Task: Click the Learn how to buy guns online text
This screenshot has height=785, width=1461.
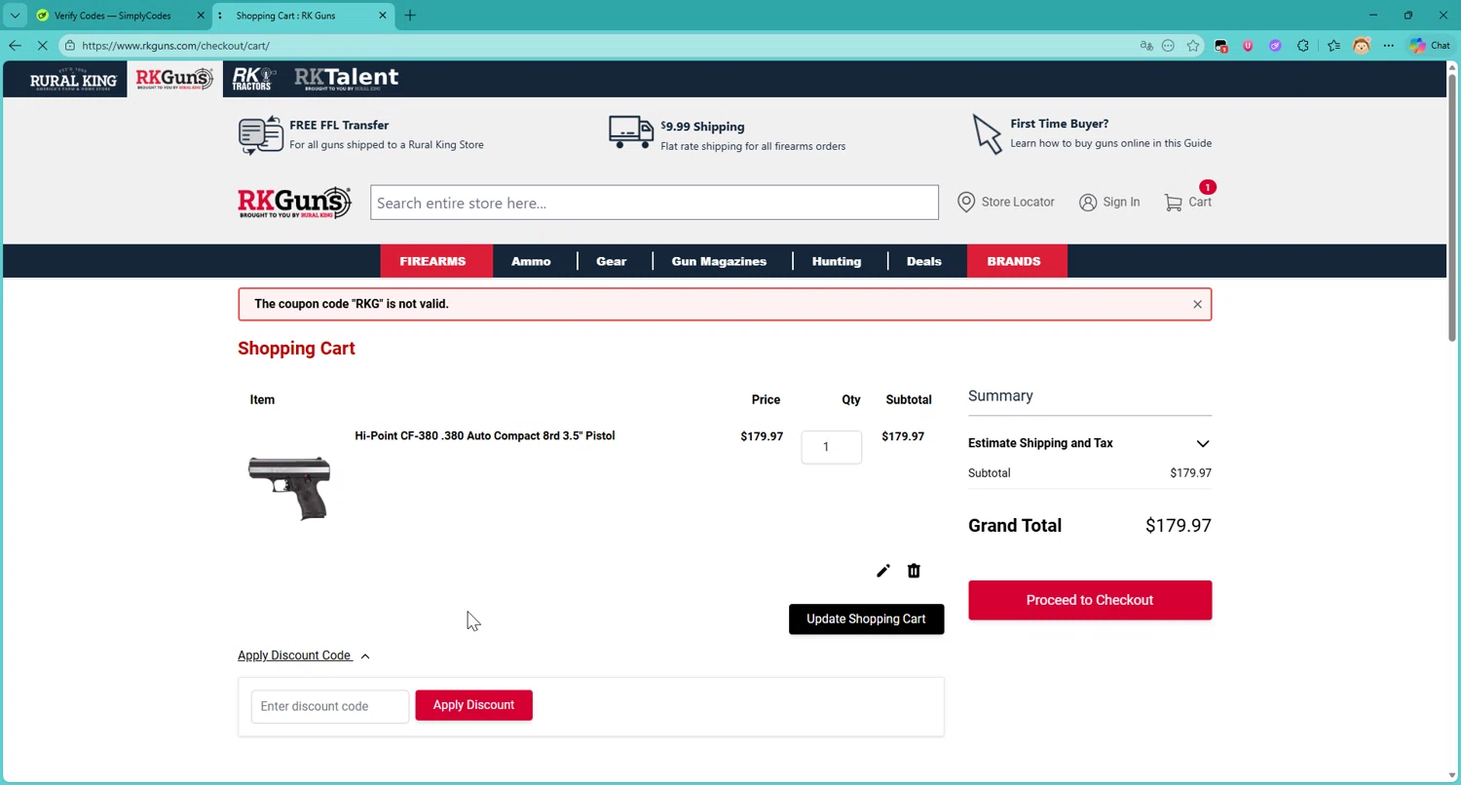Action: (1110, 143)
